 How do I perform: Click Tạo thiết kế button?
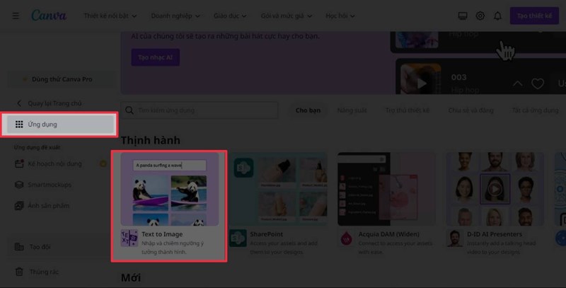click(534, 16)
